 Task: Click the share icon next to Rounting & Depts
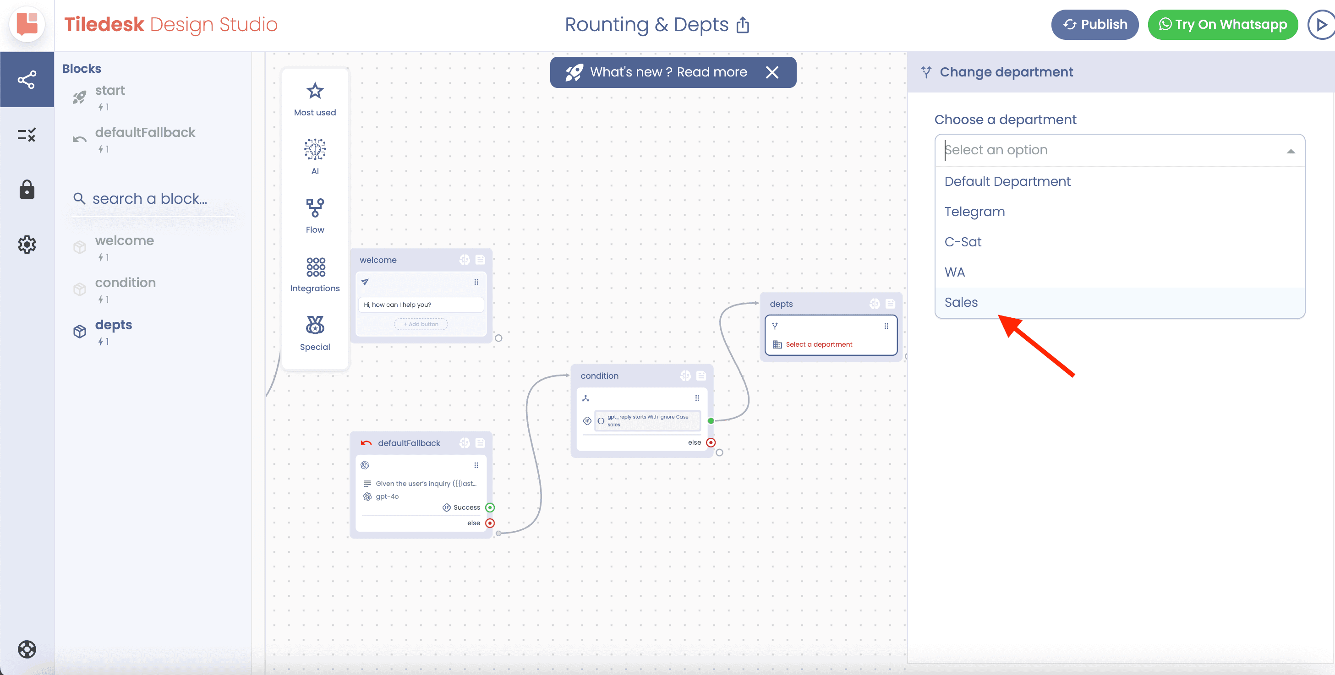coord(743,25)
